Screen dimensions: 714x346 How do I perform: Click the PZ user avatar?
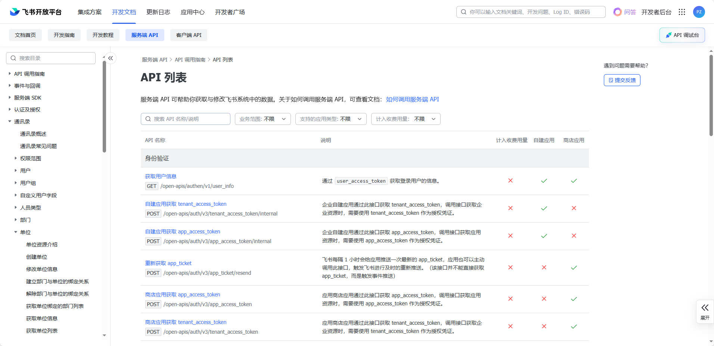click(699, 12)
